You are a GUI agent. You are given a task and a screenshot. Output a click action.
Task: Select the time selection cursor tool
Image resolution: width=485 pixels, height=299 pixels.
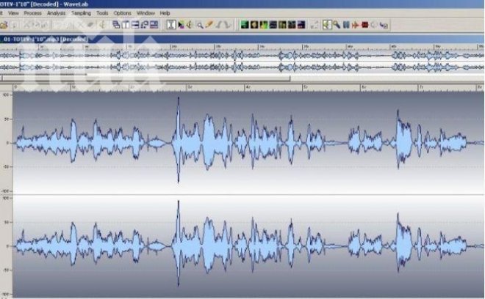(x=171, y=24)
